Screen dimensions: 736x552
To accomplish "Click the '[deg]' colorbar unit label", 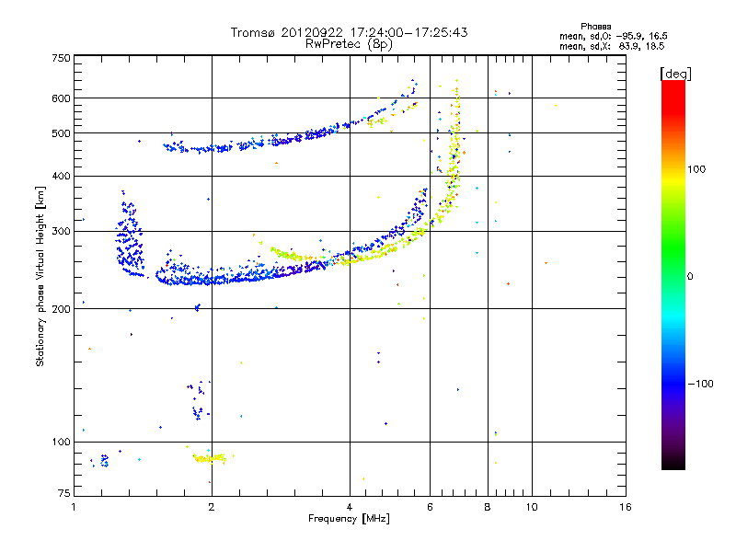I will tap(675, 74).
